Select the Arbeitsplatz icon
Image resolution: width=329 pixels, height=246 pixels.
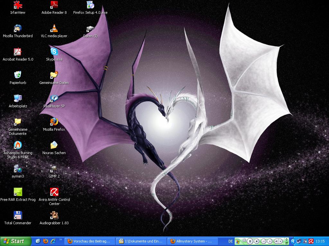click(18, 102)
